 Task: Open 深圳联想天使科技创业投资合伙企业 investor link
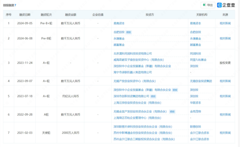(143, 127)
